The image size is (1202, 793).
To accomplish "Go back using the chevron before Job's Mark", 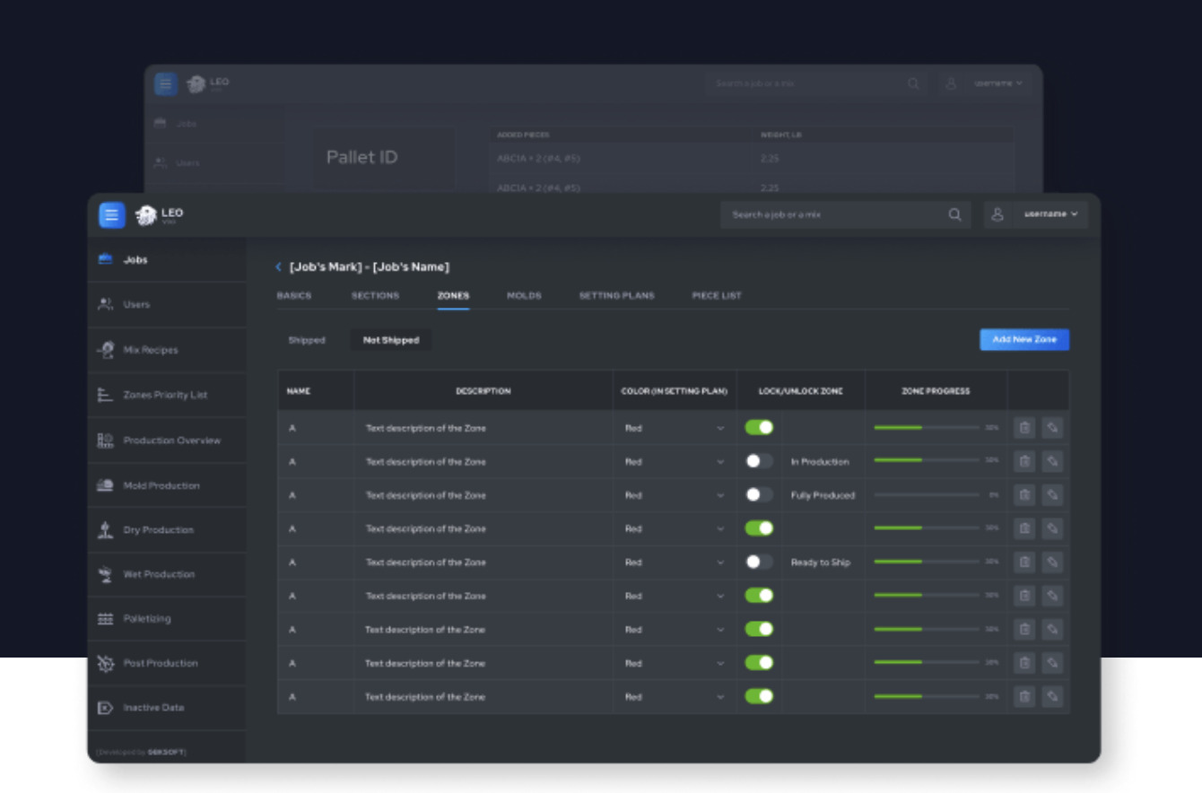I will (279, 267).
